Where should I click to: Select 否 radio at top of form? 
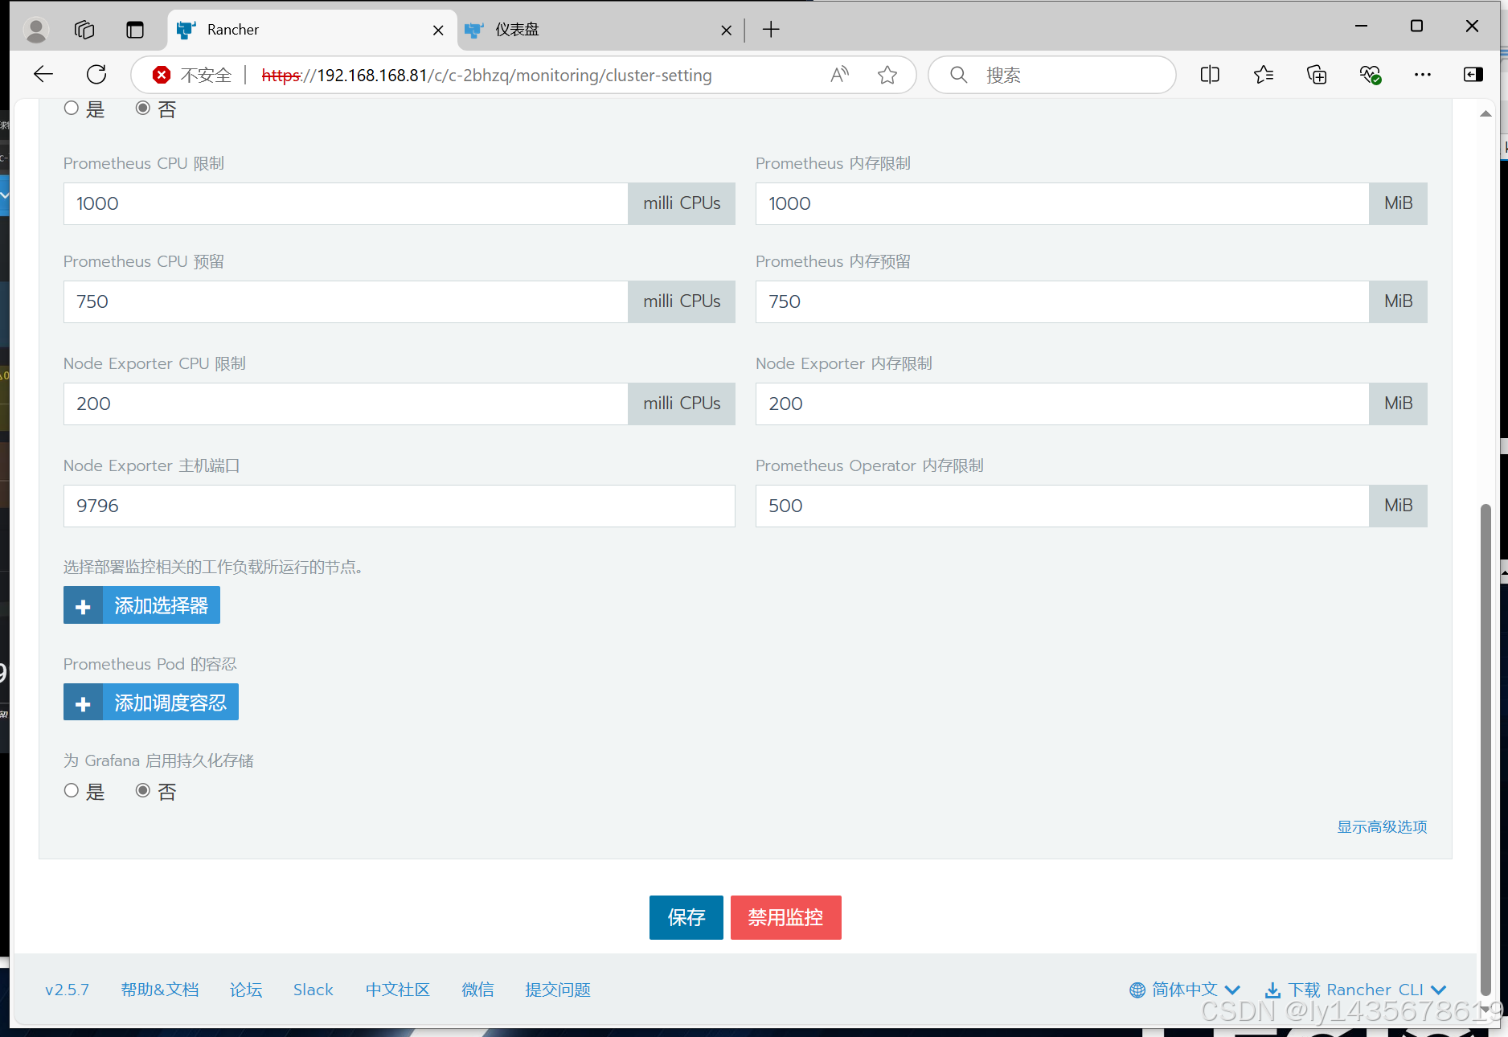click(143, 108)
